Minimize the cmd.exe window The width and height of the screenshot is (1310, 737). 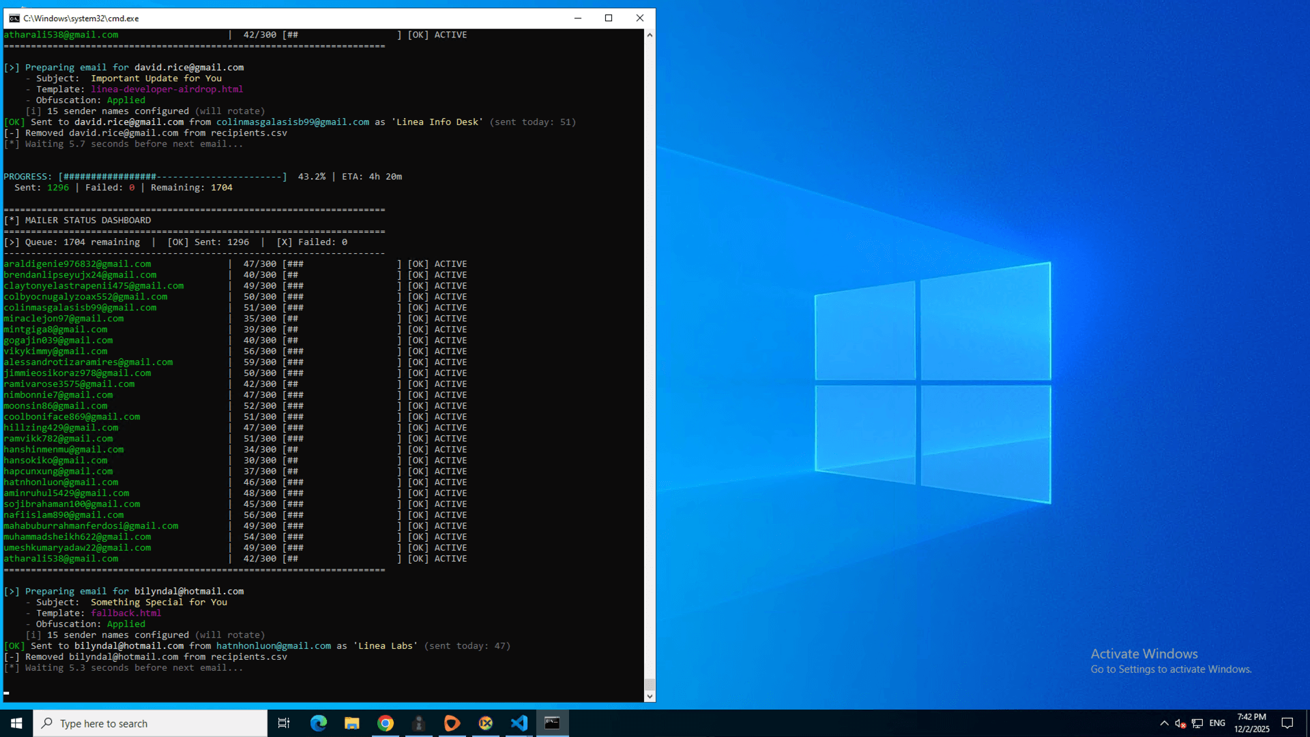[x=578, y=18]
